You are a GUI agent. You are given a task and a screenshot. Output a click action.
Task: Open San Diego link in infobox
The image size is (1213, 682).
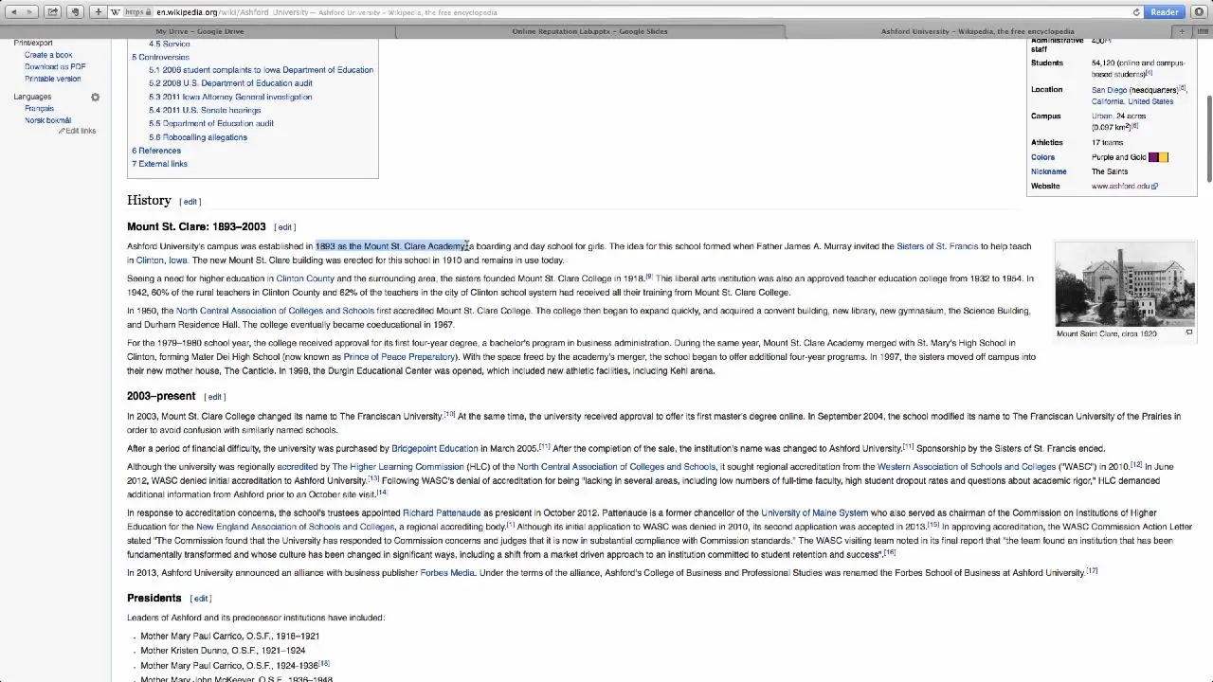click(1108, 90)
